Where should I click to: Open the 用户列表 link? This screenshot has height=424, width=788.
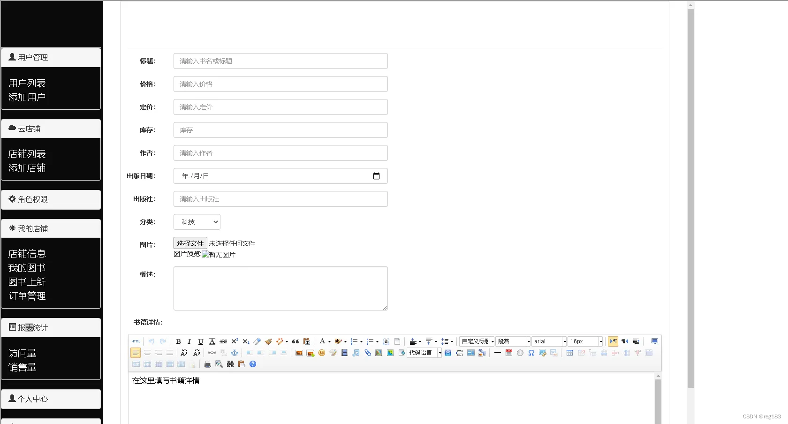pyautogui.click(x=27, y=83)
